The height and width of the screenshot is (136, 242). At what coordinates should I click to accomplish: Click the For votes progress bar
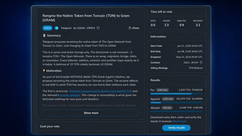coord(177,94)
